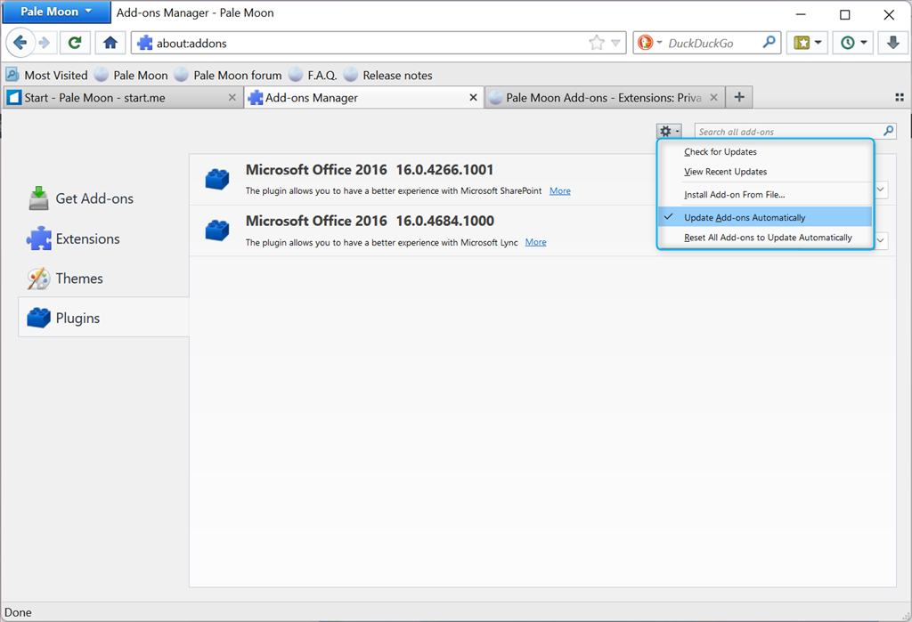Screen dimensions: 912x622
Task: Switch to Pale Moon Add-ons Extensions tab
Action: click(605, 98)
